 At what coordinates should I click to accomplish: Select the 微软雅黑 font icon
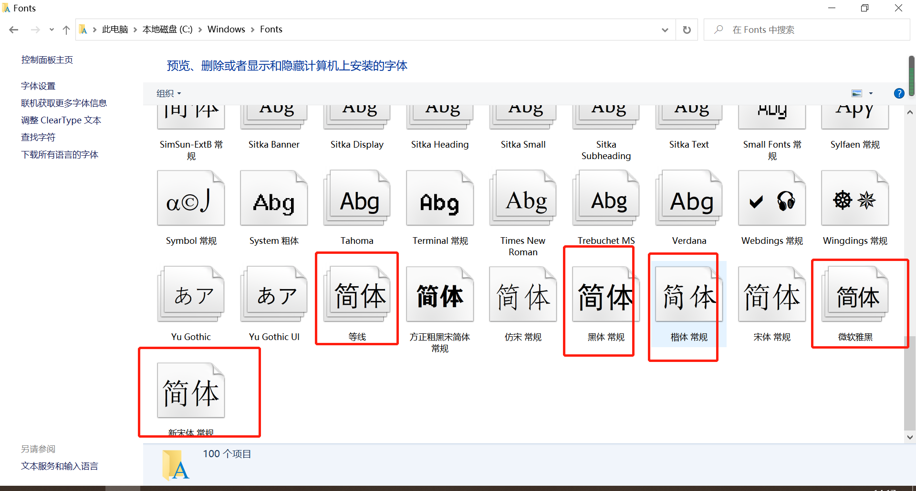point(855,294)
